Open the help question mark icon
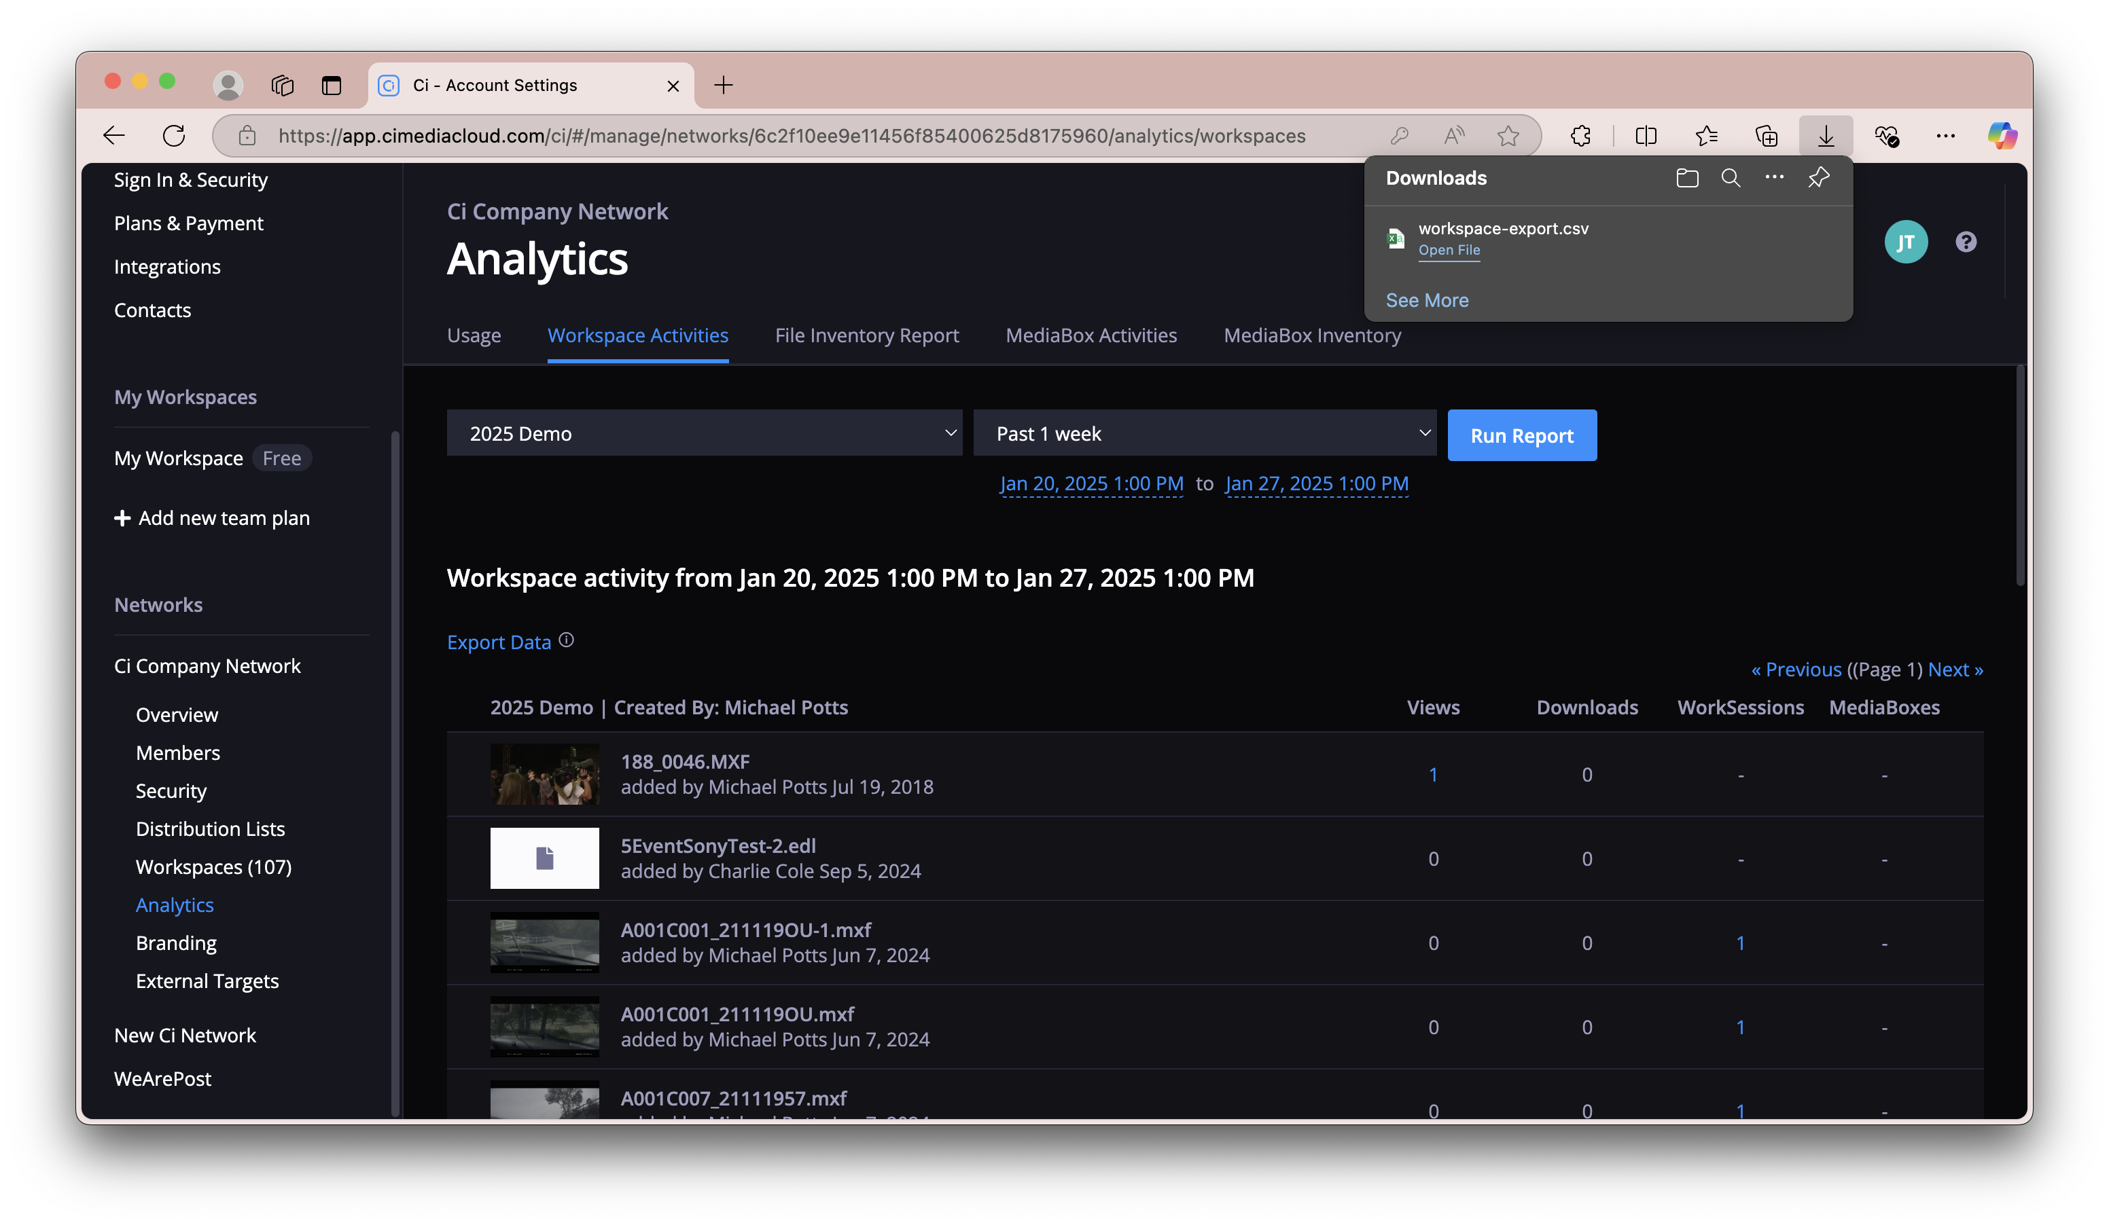The width and height of the screenshot is (2109, 1225). [1966, 242]
